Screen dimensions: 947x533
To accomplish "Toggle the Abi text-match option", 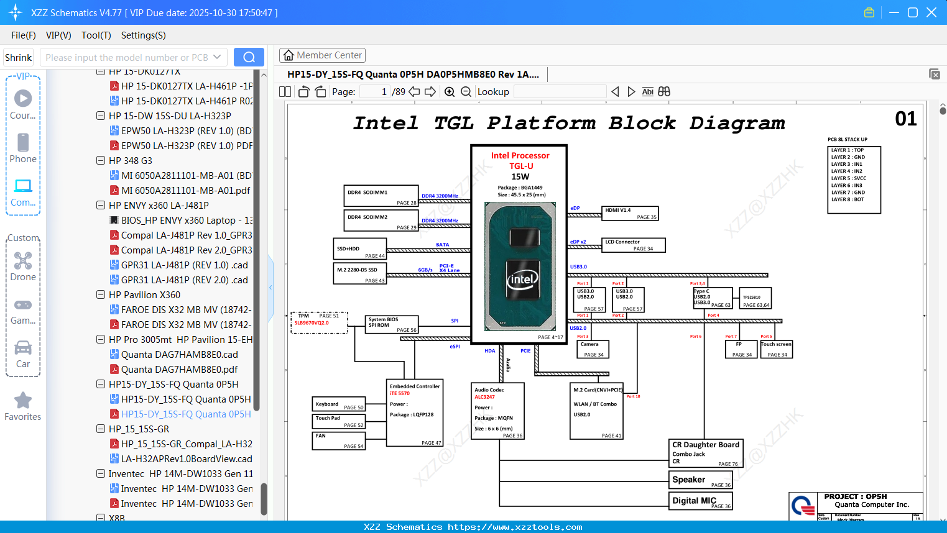I will pos(648,92).
